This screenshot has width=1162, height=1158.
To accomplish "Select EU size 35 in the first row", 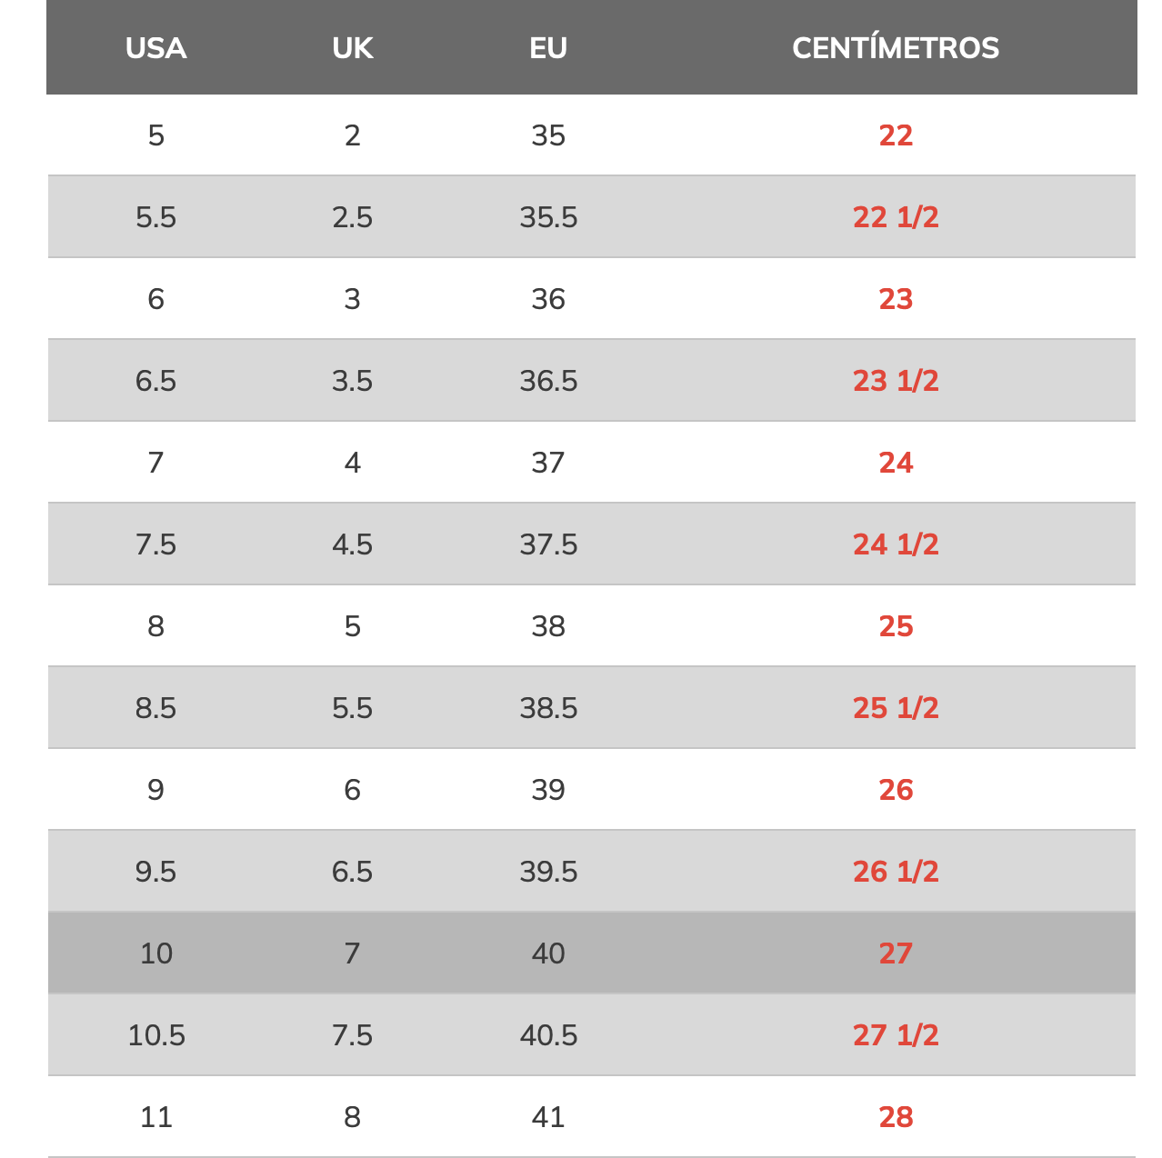I will 548,135.
